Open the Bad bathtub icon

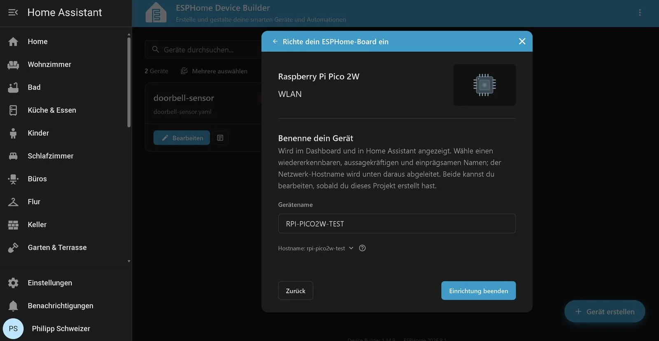(13, 88)
